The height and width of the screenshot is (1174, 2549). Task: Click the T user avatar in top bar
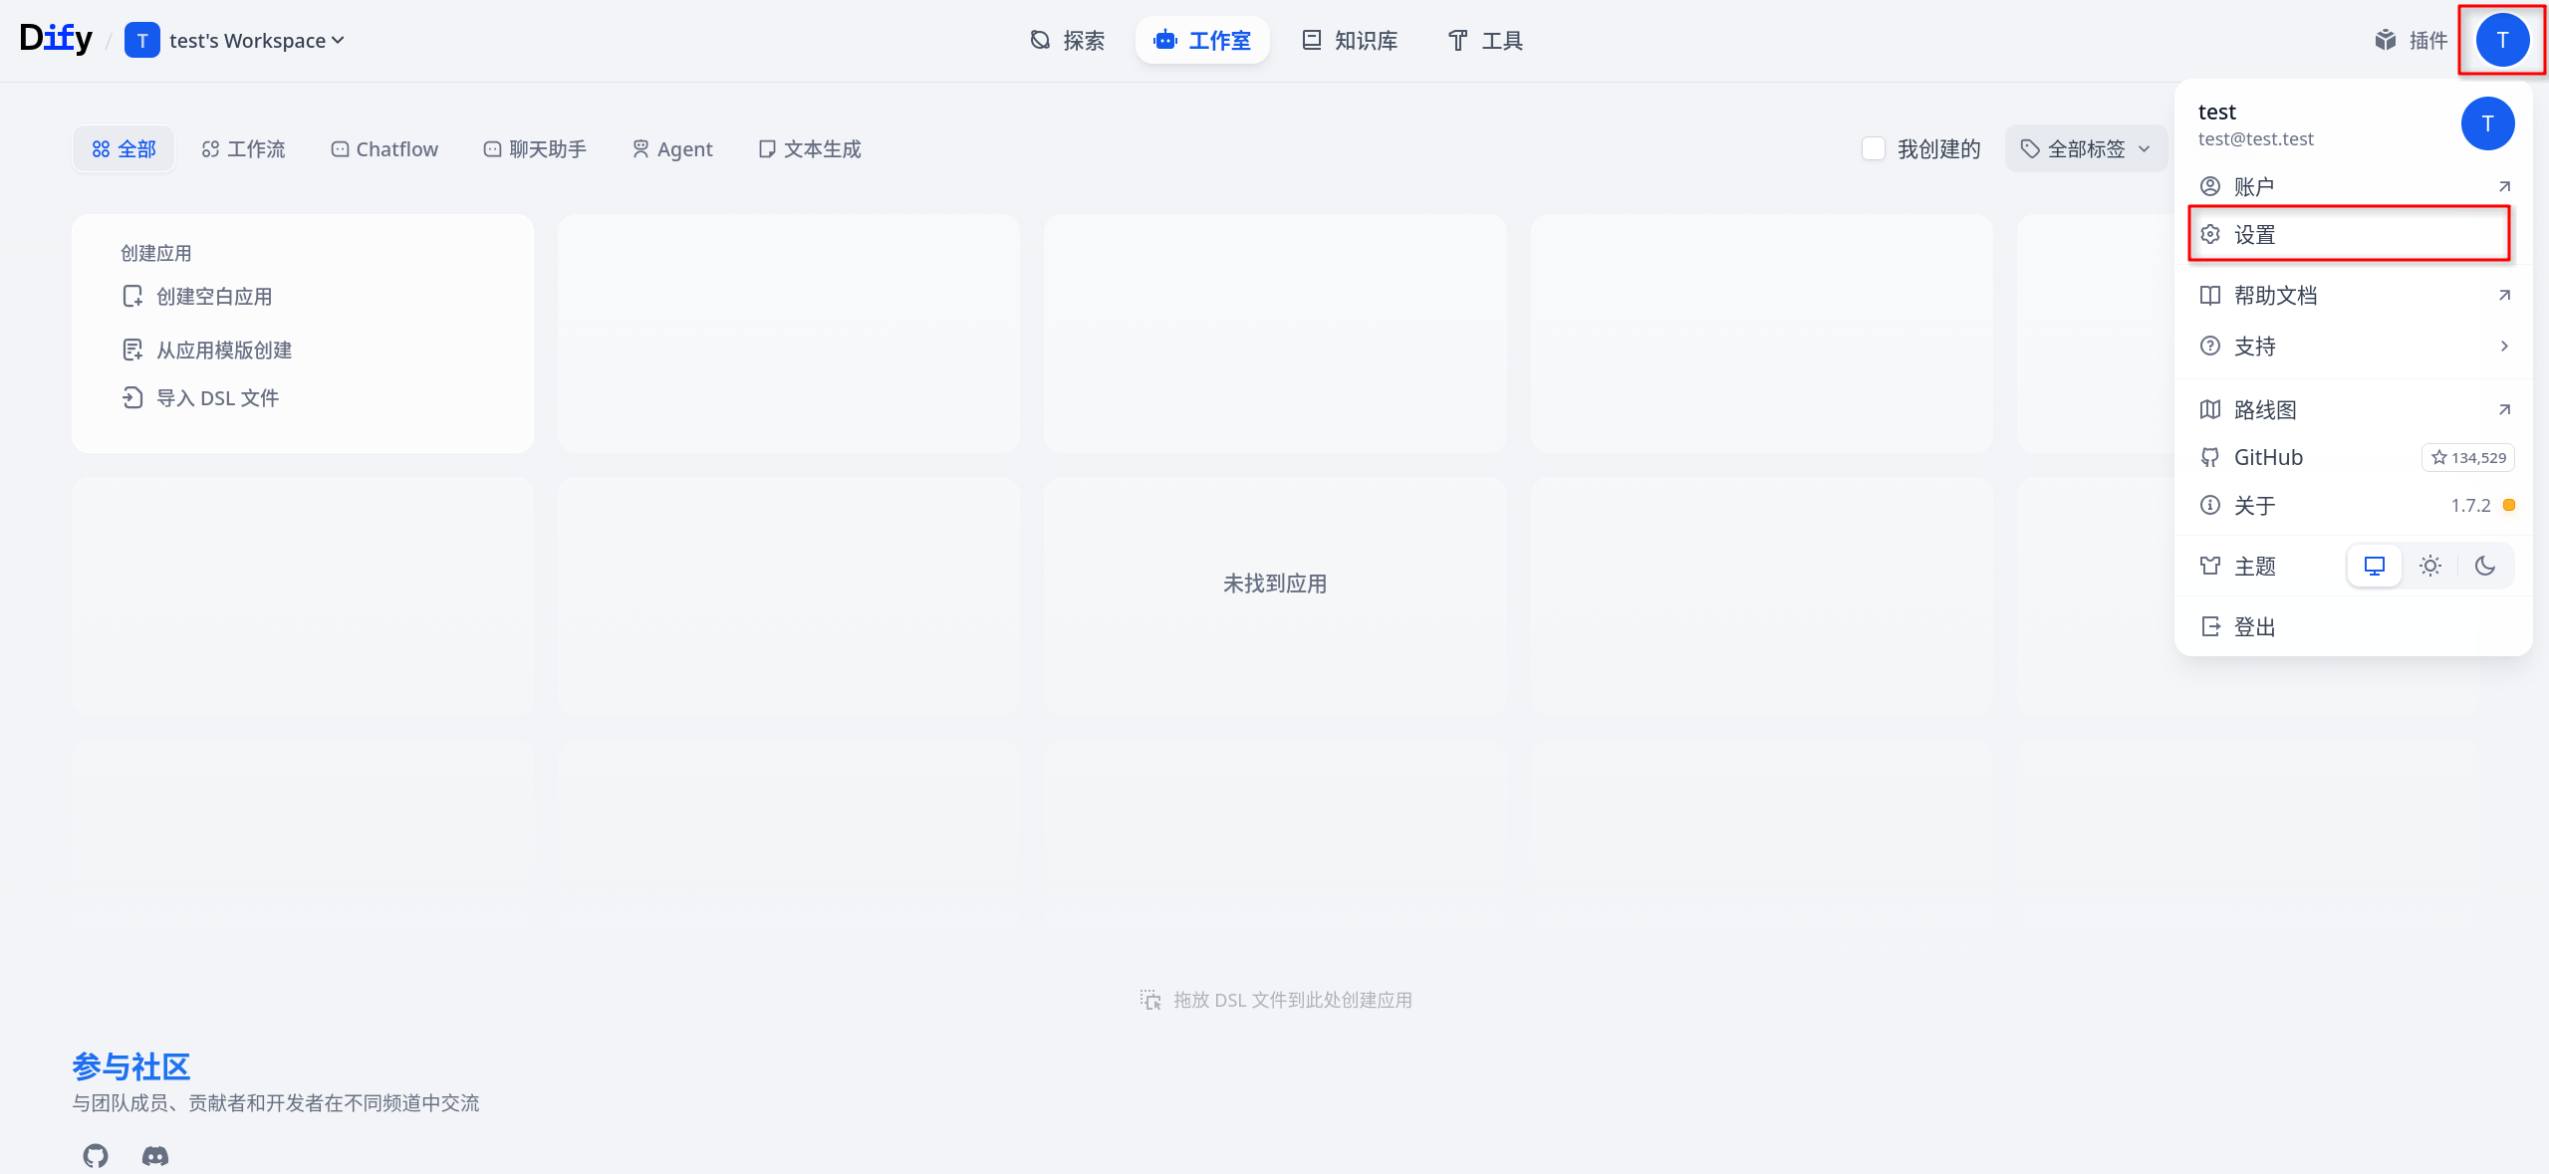[x=2501, y=40]
